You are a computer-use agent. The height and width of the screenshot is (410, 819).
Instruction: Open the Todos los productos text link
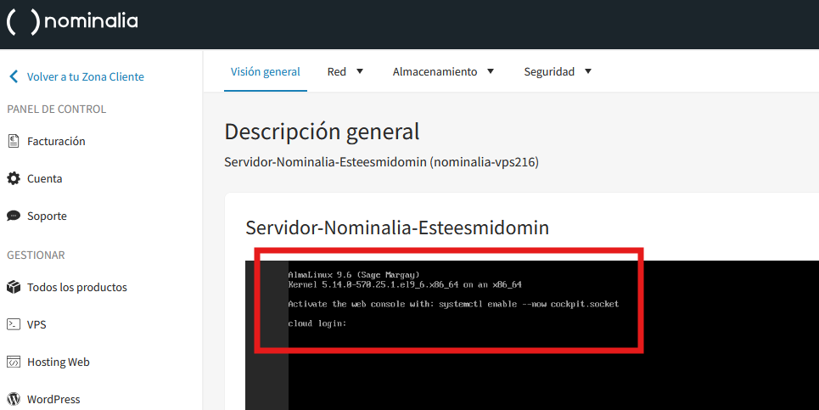[77, 287]
